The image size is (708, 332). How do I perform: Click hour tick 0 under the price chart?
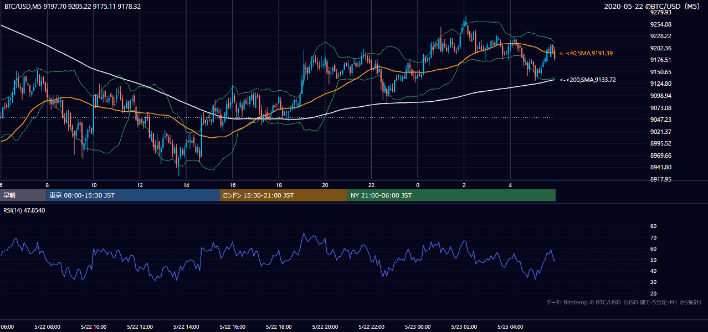click(418, 185)
